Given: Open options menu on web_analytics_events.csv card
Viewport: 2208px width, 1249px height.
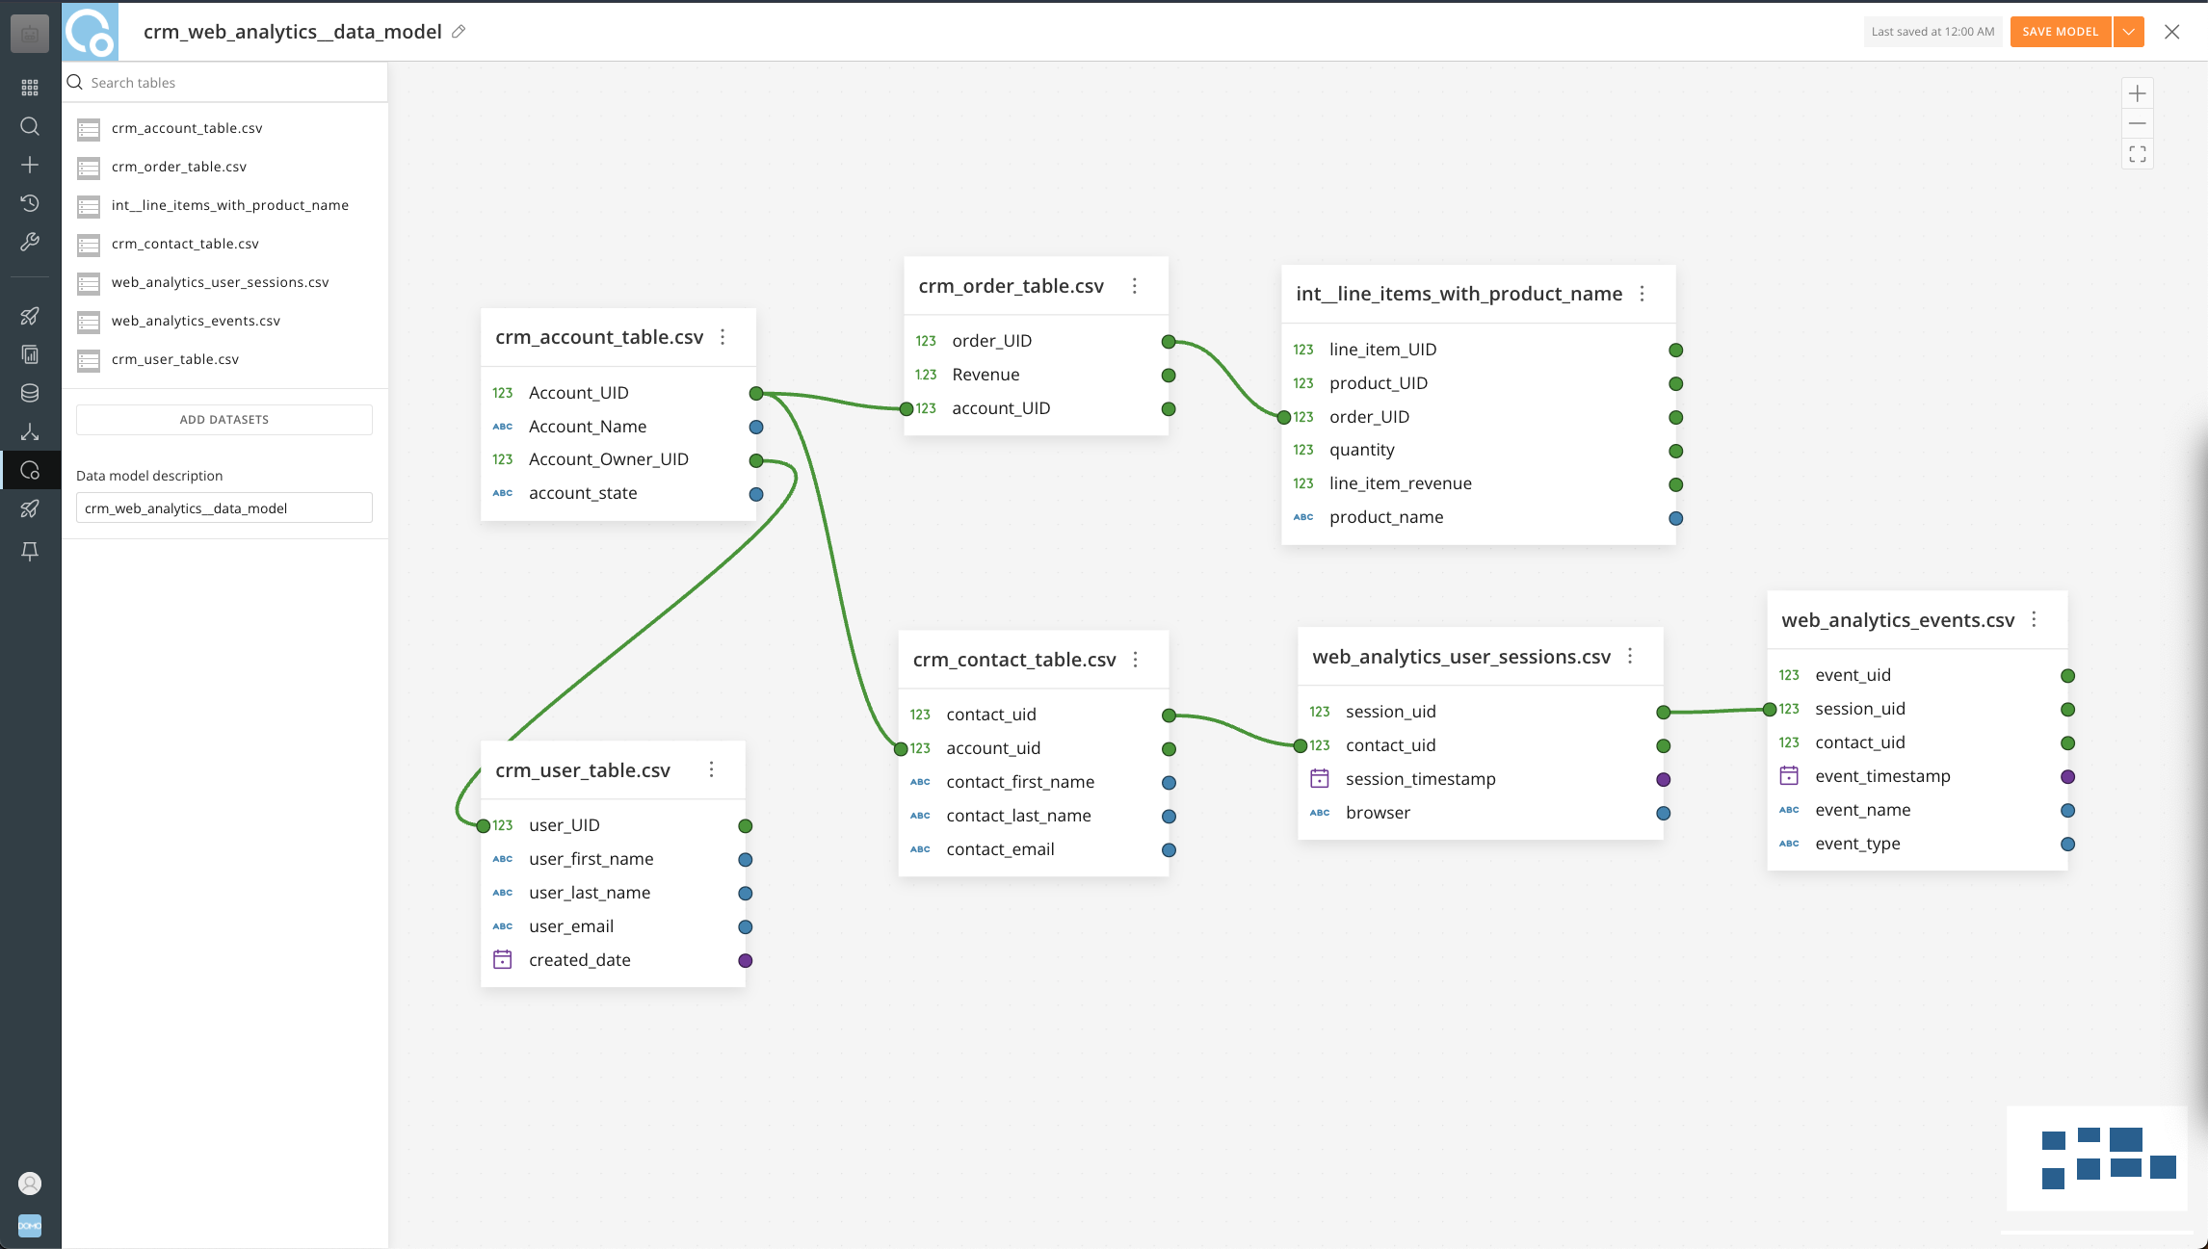Looking at the screenshot, I should coord(2035,620).
